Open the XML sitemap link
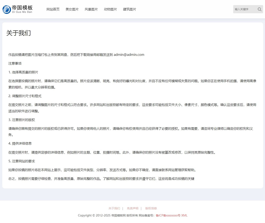The height and width of the screenshot is (223, 265). [184, 216]
